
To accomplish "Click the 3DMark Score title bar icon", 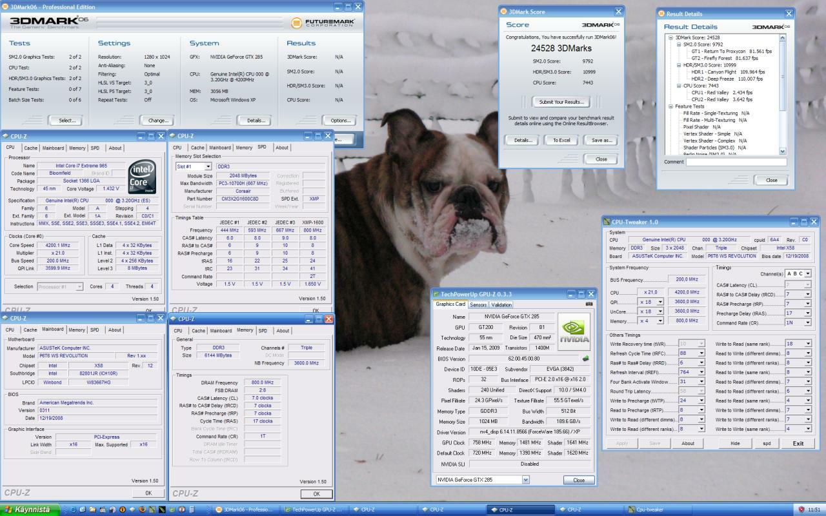I will (504, 12).
